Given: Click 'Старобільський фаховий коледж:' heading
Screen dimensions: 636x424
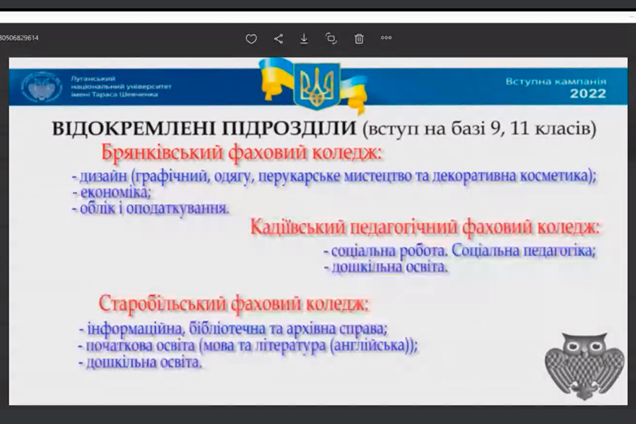Looking at the screenshot, I should point(234,303).
